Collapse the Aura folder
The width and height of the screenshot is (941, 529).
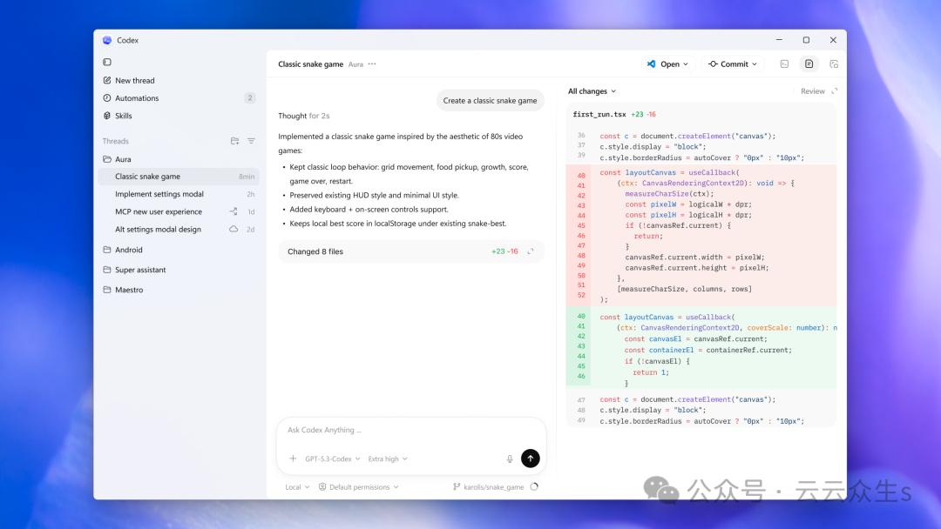[117, 159]
